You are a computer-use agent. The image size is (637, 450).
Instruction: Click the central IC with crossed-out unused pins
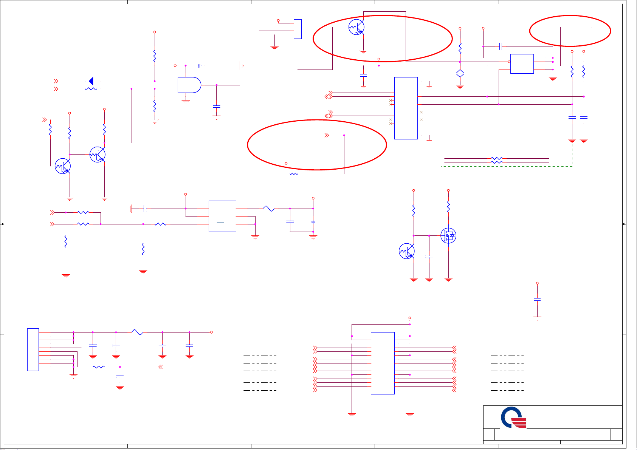pos(406,108)
